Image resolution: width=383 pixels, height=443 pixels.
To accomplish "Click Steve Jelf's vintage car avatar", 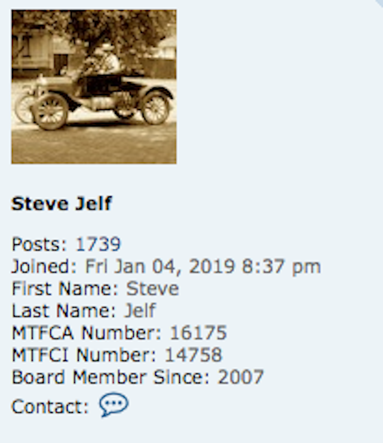I will tap(94, 86).
